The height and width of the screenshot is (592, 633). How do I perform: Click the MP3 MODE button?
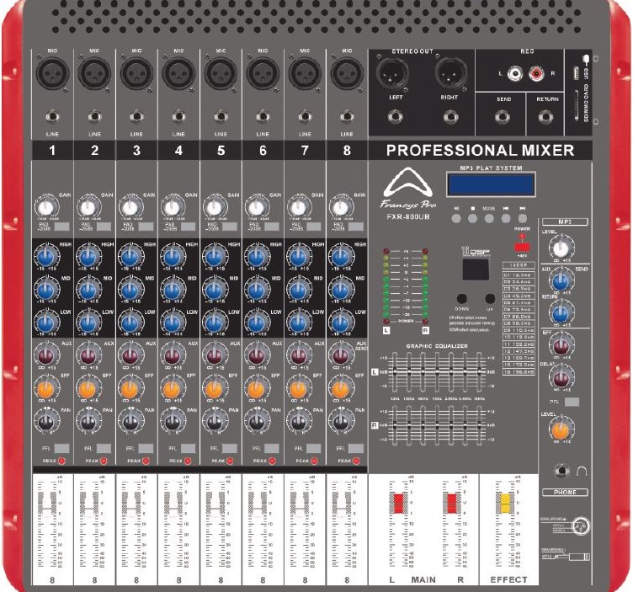tap(489, 218)
